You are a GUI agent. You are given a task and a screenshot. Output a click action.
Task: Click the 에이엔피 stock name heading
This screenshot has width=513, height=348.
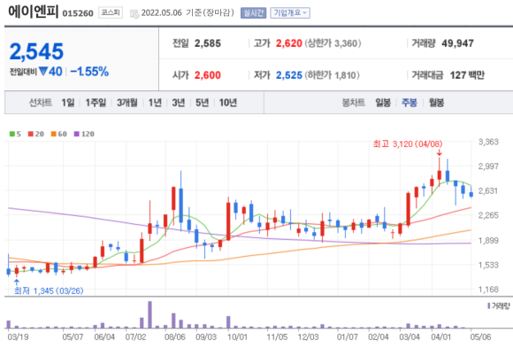click(x=33, y=12)
